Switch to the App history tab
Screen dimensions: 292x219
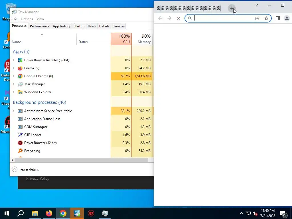coord(62,26)
